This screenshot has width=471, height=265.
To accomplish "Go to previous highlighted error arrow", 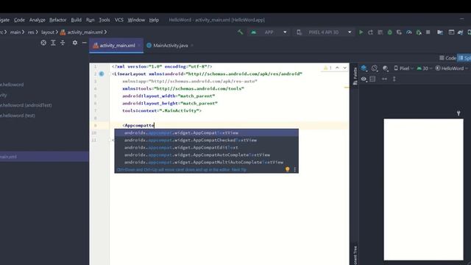I will point(337,68).
